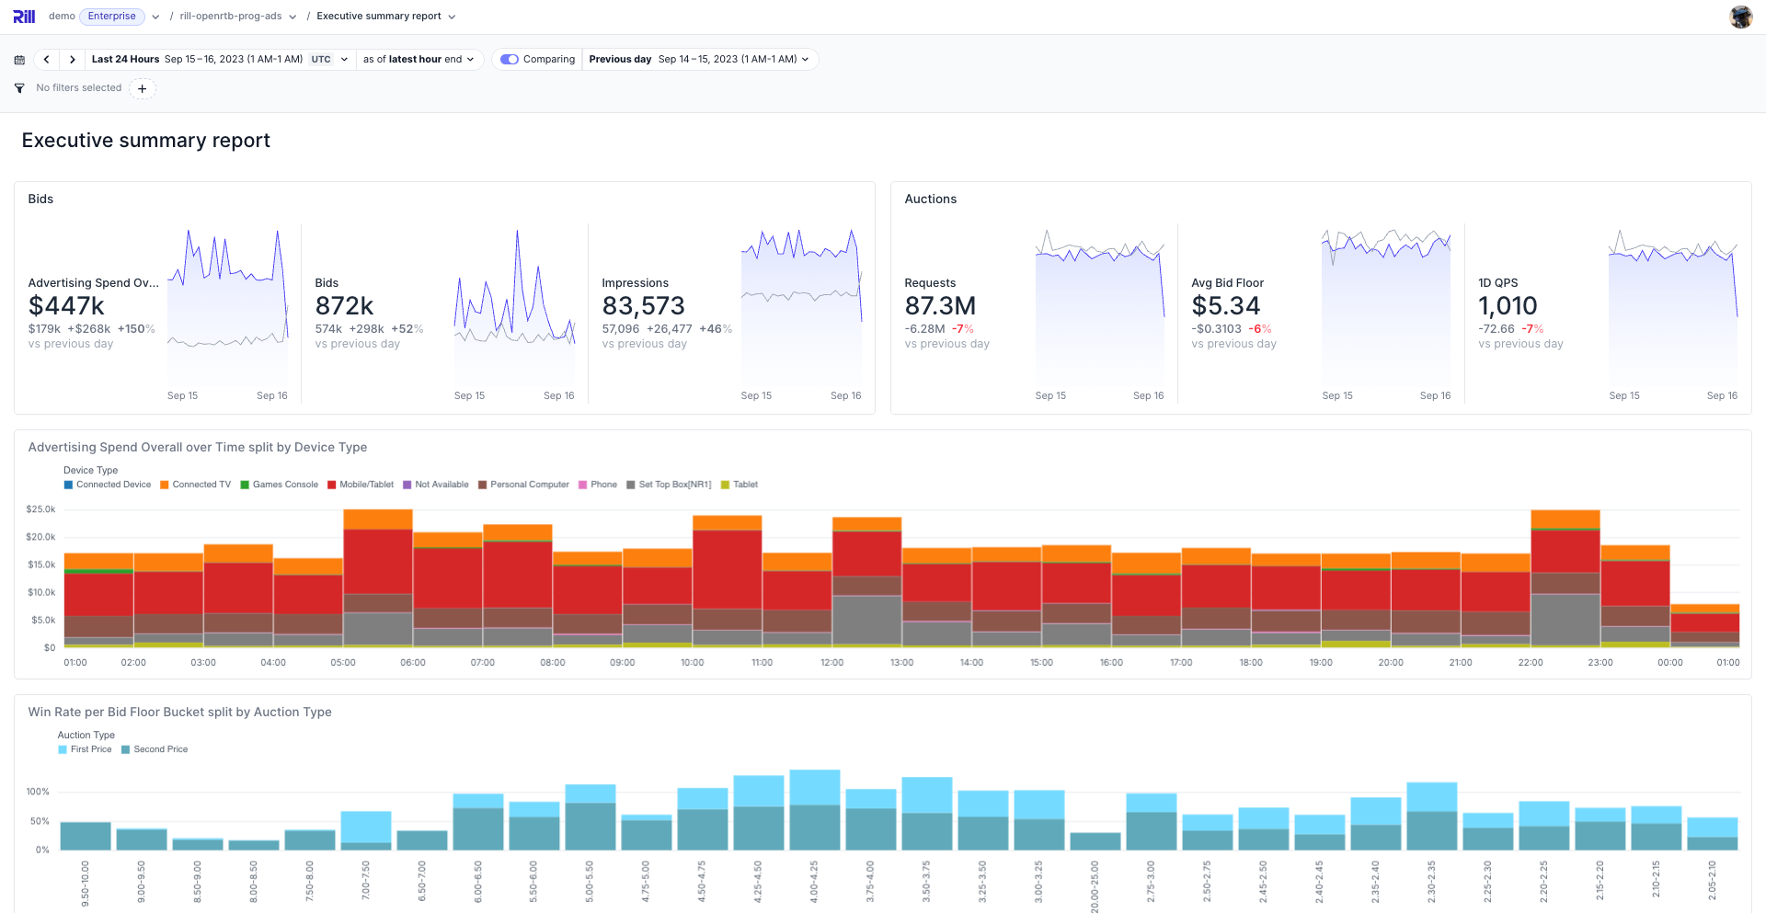Image resolution: width=1766 pixels, height=913 pixels.
Task: Click the UTC timezone label
Action: 320,59
